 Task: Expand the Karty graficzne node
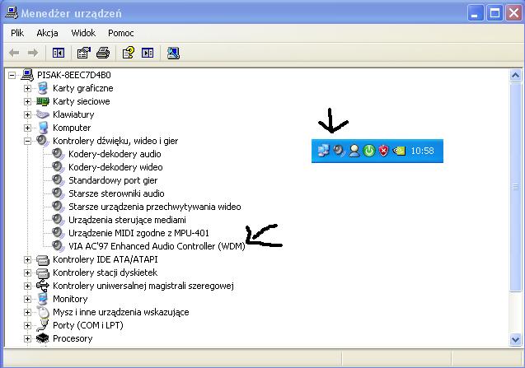[27, 88]
